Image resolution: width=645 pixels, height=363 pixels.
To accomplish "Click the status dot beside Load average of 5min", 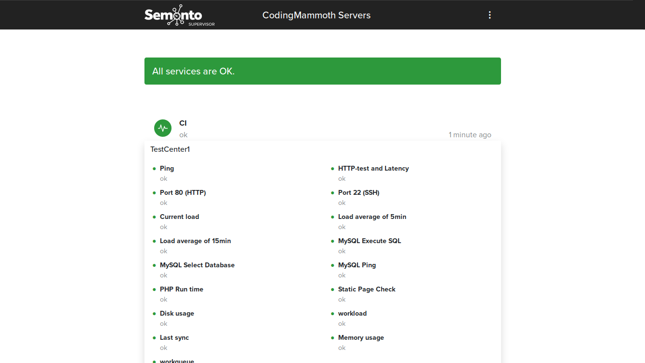I will coord(333,217).
